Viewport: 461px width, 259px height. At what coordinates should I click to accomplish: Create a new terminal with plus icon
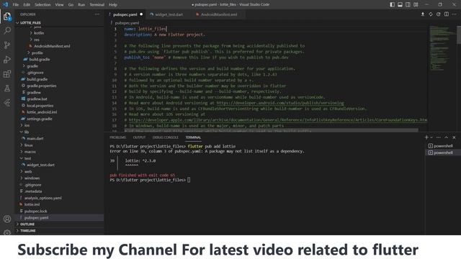pos(426,137)
